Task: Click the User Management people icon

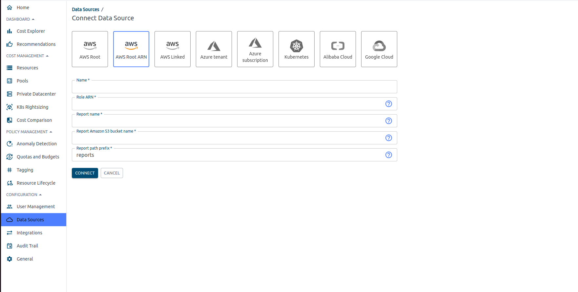Action: (10, 207)
